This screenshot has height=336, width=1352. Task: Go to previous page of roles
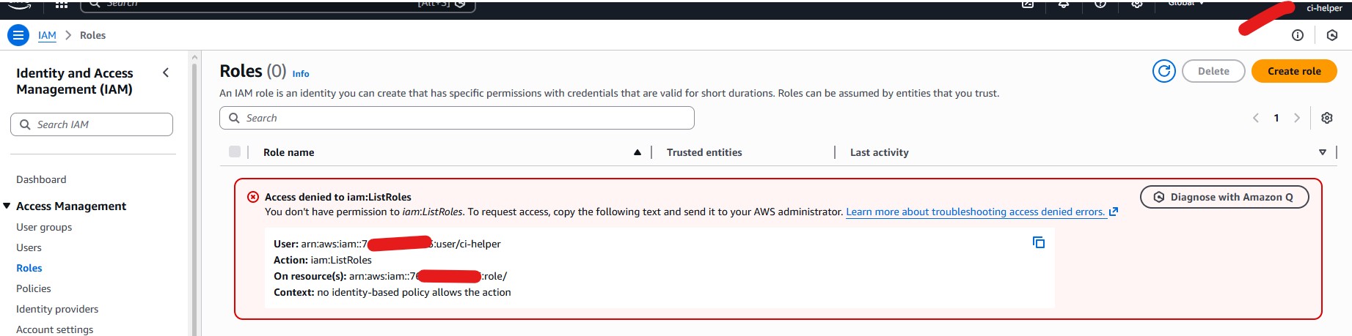point(1256,118)
